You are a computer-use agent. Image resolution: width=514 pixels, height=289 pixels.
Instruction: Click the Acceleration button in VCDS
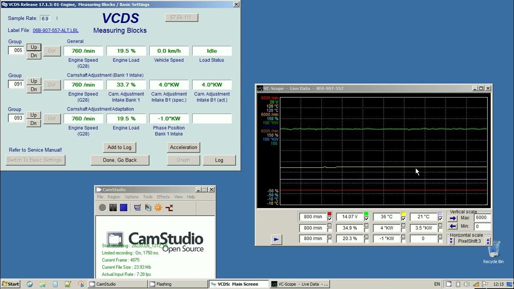coord(184,147)
